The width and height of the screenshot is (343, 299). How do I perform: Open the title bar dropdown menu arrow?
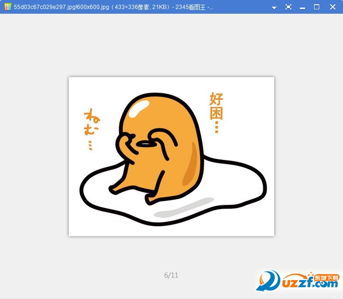[274, 8]
